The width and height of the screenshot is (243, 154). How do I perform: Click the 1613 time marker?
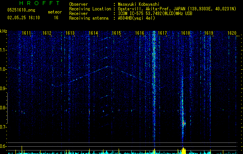point(70,33)
